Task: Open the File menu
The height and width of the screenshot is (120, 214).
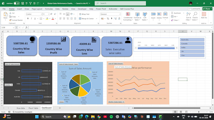Action: point(4,9)
